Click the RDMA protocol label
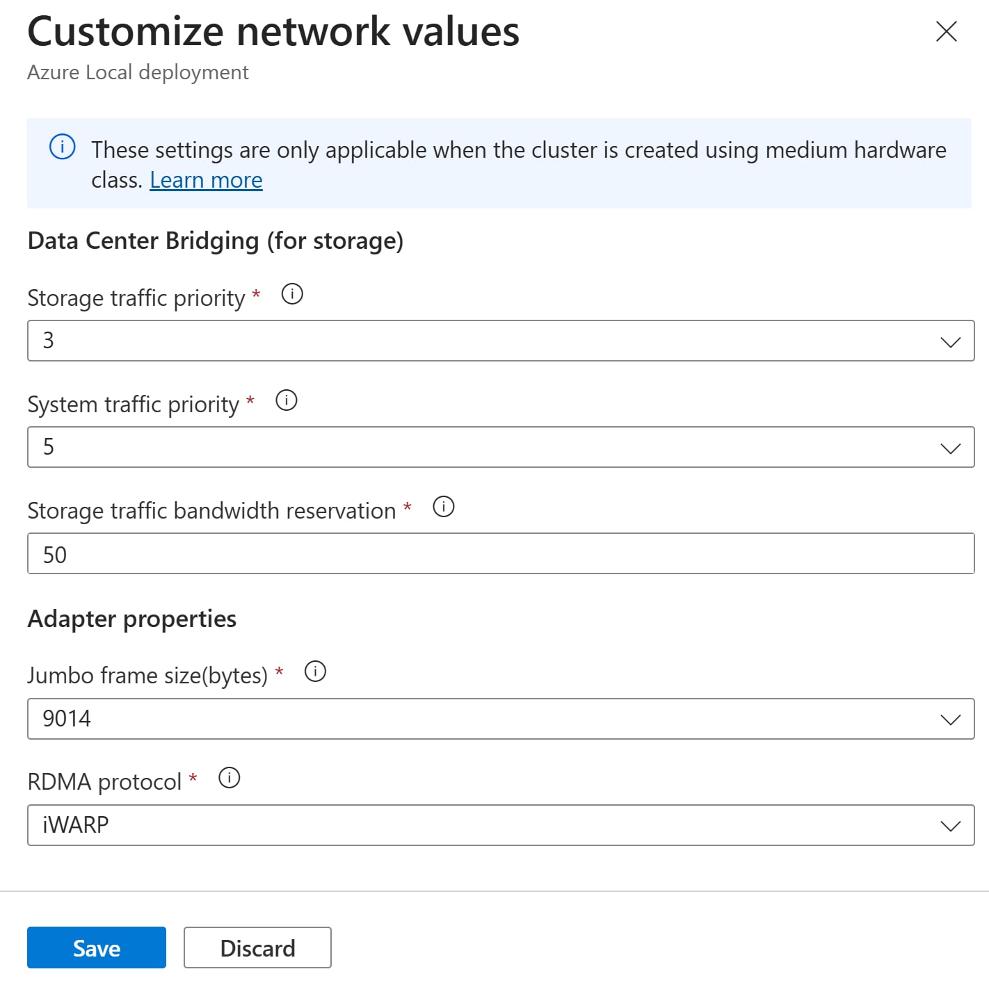Viewport: 989px width, 992px height. click(x=104, y=782)
